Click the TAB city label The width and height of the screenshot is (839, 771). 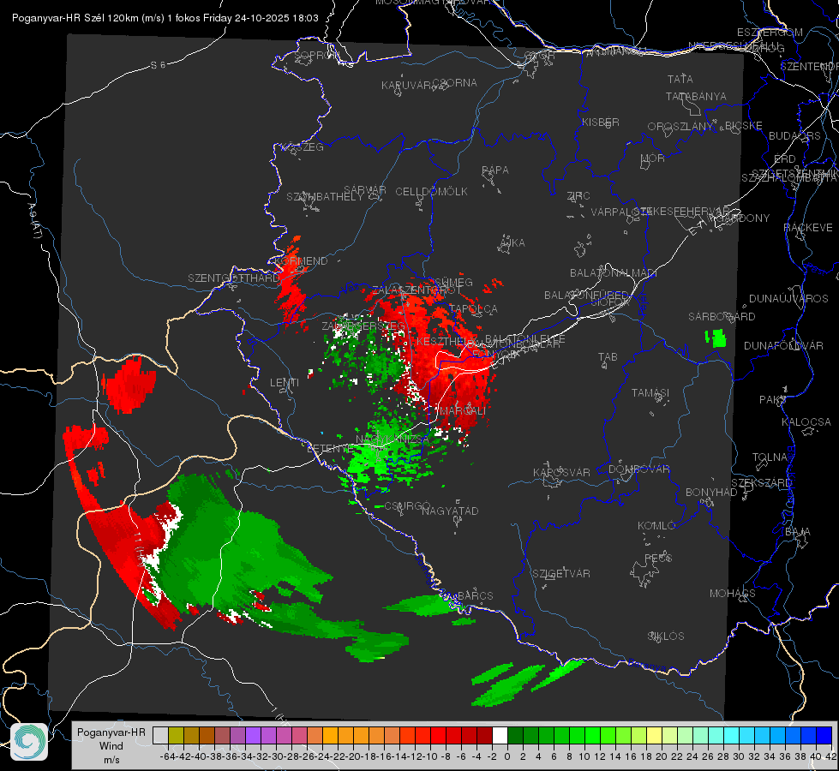click(x=608, y=357)
